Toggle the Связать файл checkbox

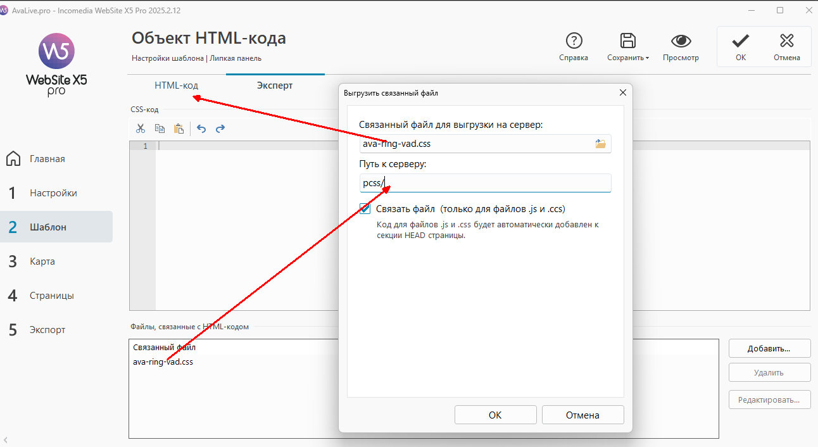(365, 209)
